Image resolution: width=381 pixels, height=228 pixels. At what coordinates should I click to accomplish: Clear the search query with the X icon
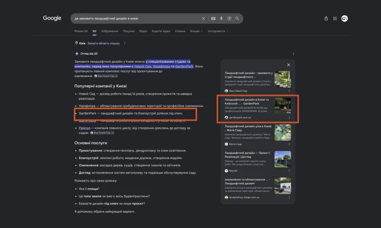(x=203, y=19)
